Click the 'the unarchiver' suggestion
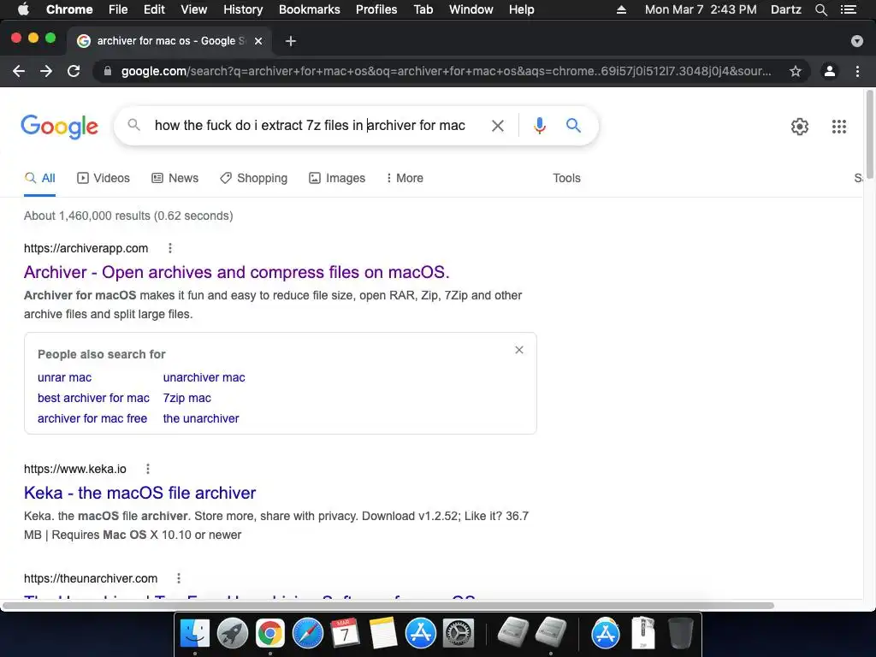Screen dimensions: 876x657 (201, 418)
